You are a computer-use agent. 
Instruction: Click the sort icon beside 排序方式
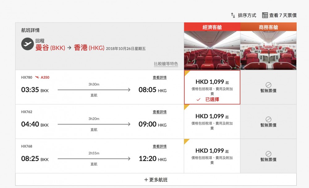tap(233, 15)
